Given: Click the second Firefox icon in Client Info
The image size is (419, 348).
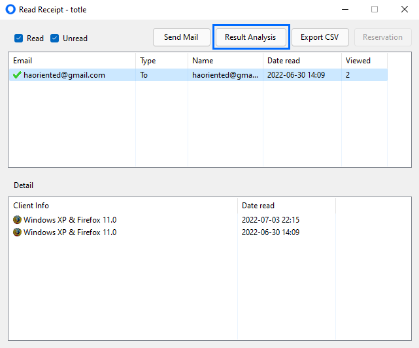Looking at the screenshot, I should pyautogui.click(x=17, y=232).
